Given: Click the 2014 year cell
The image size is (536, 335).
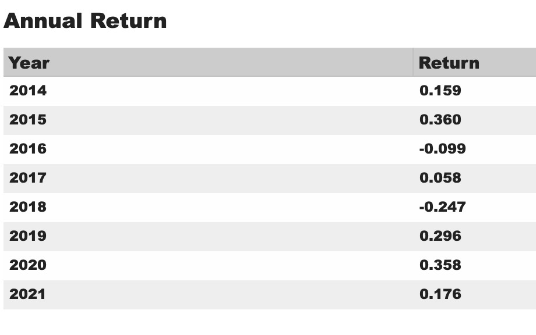Looking at the screenshot, I should tap(28, 91).
